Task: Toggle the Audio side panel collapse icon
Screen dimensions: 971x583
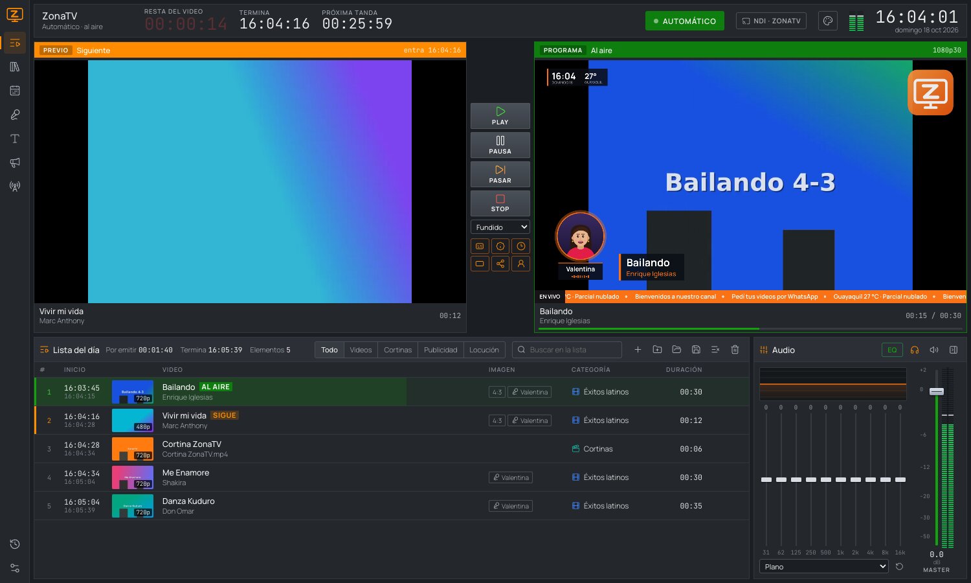Action: click(x=954, y=350)
